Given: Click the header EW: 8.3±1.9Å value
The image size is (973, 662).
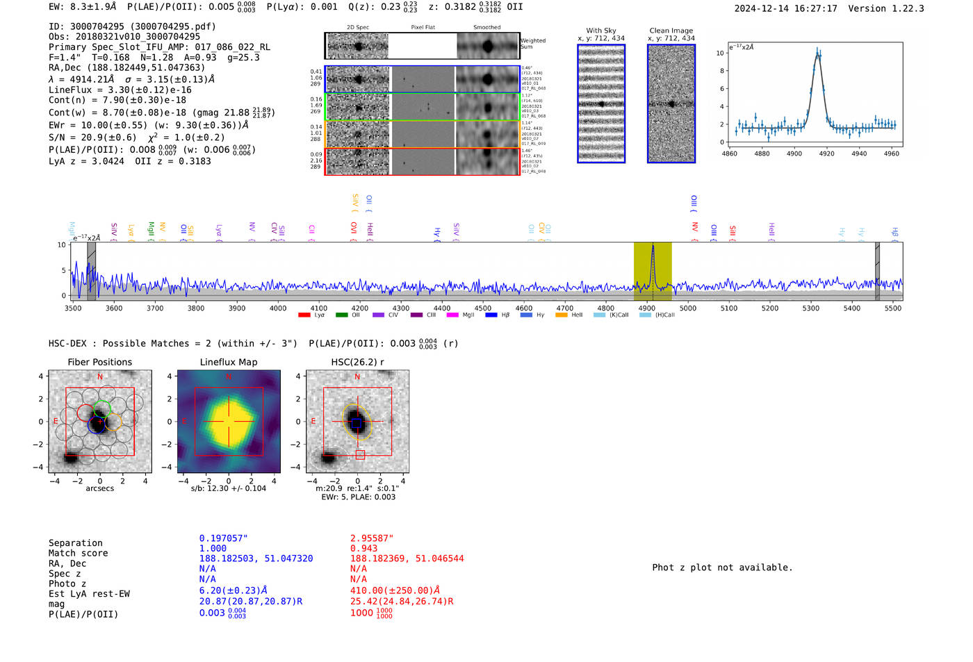Looking at the screenshot, I should (83, 6).
